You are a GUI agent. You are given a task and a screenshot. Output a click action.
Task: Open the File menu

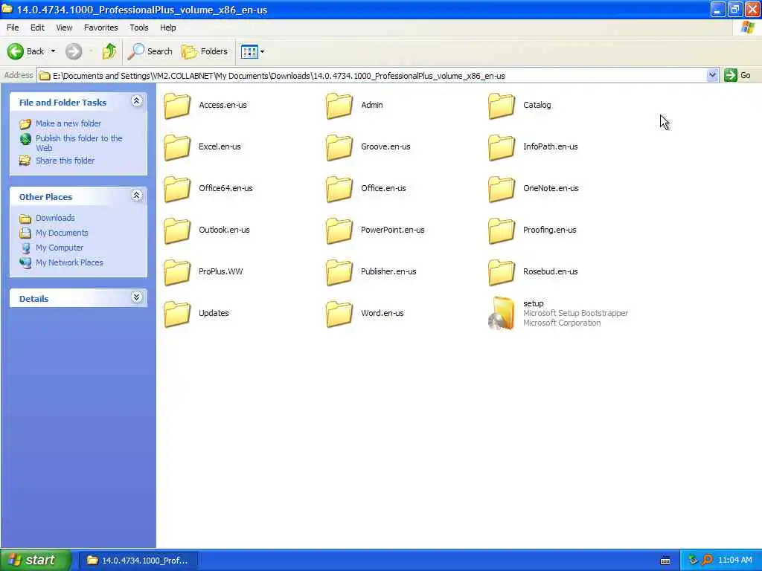[13, 28]
